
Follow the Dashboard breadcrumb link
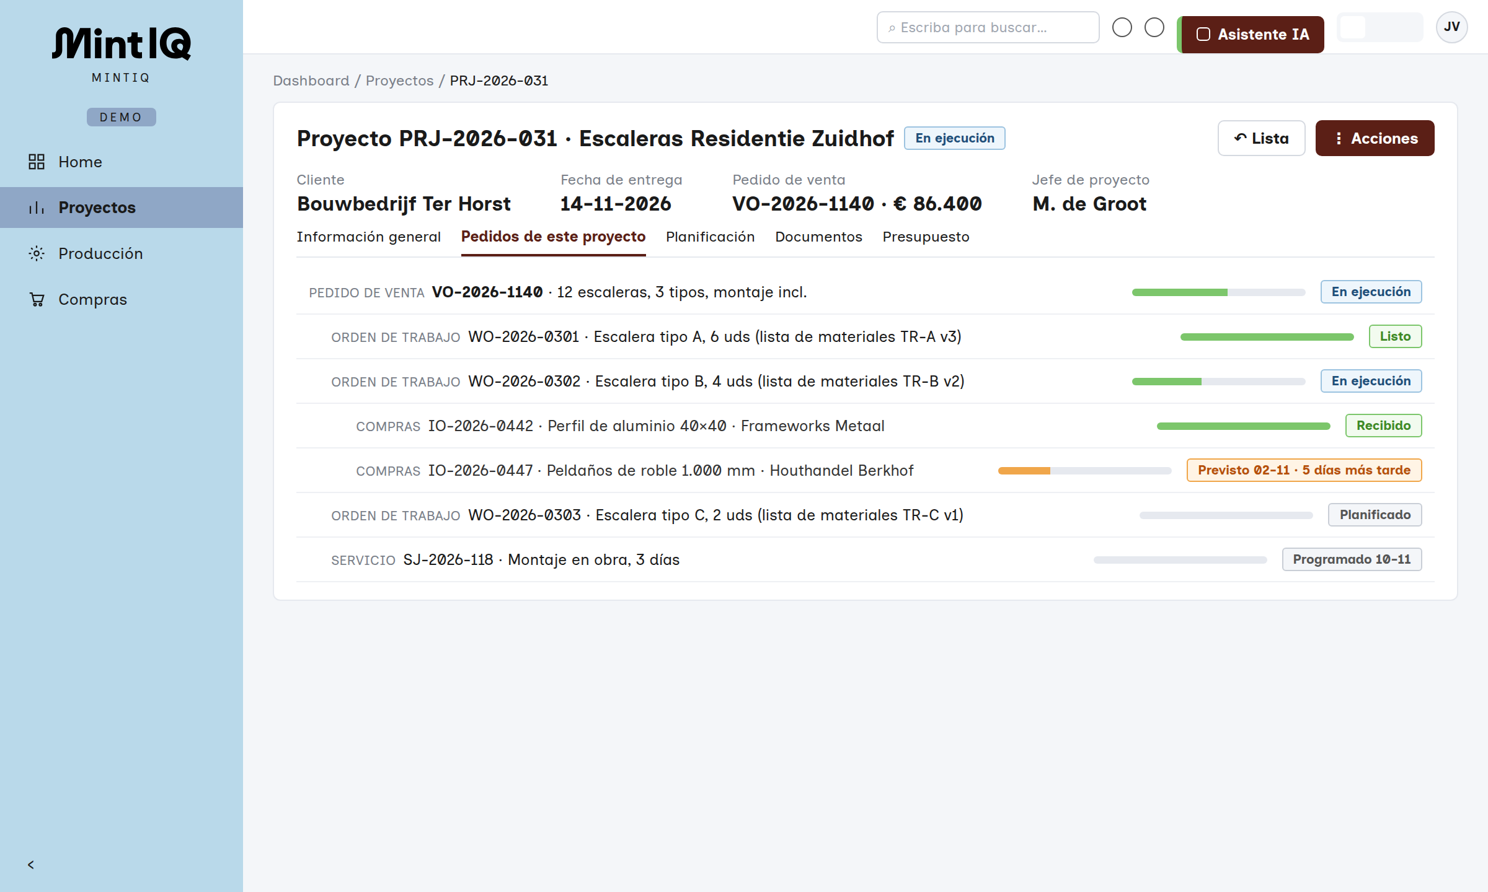pos(311,81)
